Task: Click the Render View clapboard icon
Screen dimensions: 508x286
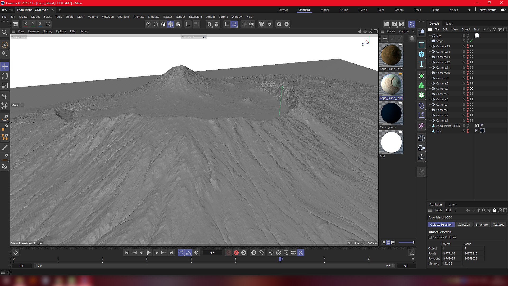Action: point(387,24)
